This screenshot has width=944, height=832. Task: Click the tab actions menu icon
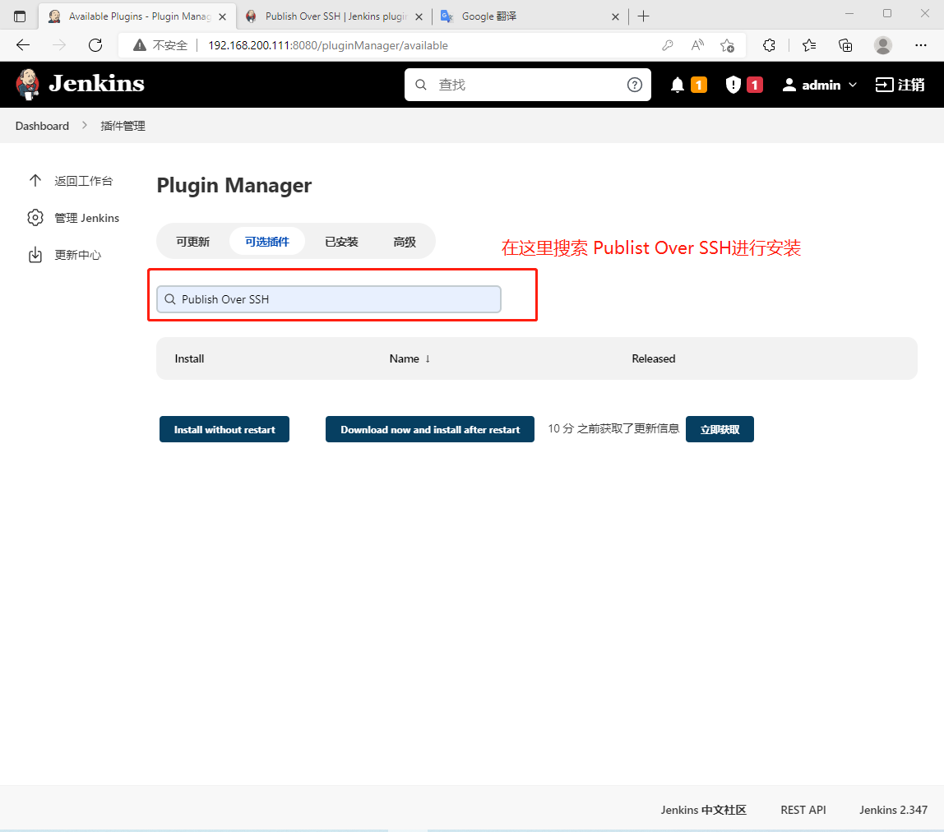point(19,16)
